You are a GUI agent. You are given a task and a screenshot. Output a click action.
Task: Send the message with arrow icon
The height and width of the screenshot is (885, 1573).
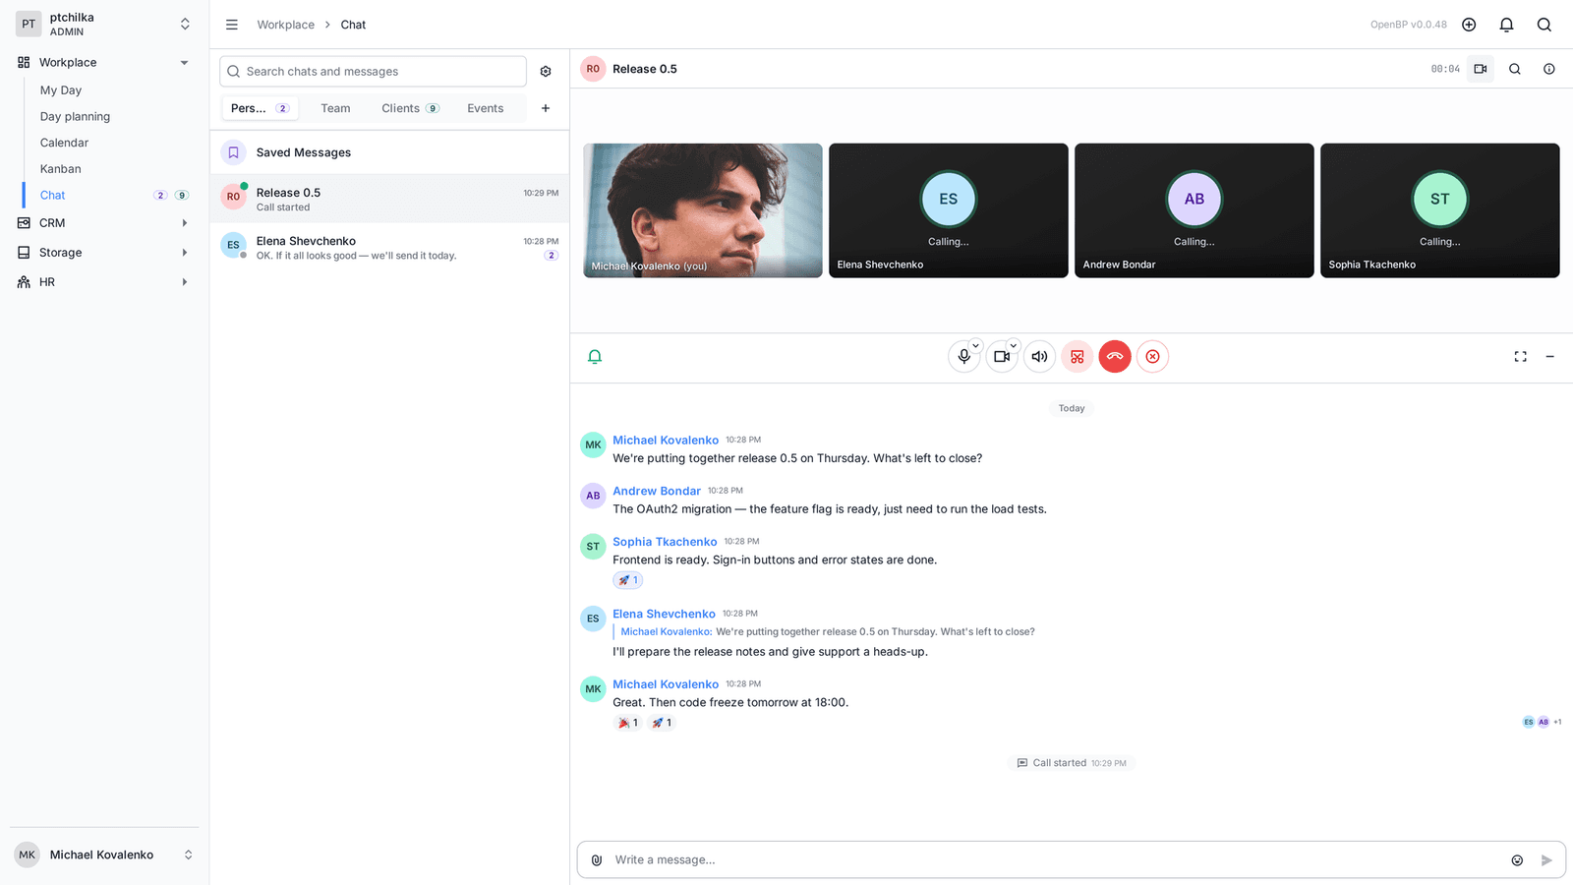[x=1546, y=860]
